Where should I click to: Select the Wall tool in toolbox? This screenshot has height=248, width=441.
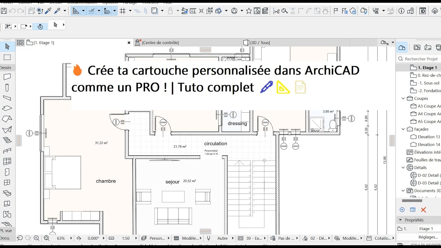pos(7,77)
